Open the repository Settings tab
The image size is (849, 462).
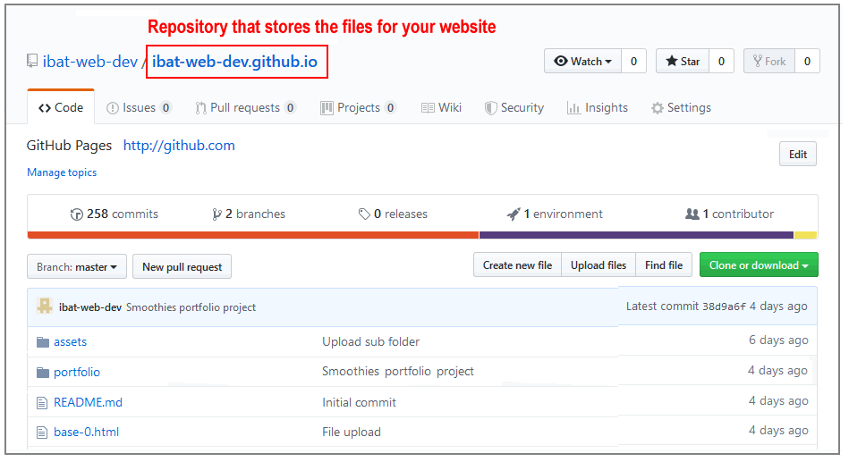(x=681, y=107)
